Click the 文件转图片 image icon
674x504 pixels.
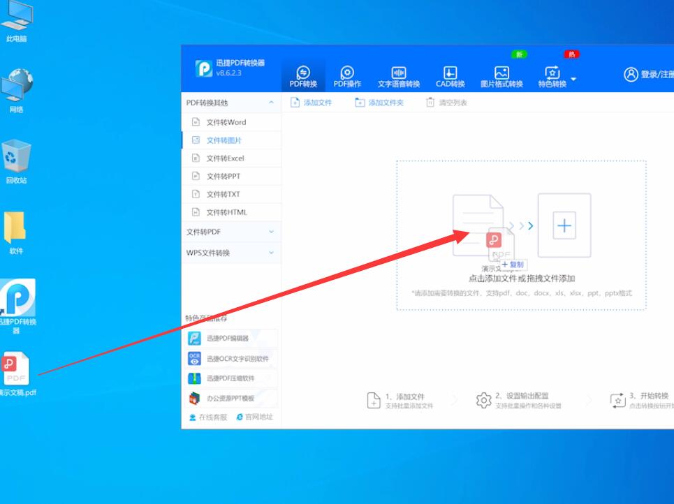pos(196,140)
